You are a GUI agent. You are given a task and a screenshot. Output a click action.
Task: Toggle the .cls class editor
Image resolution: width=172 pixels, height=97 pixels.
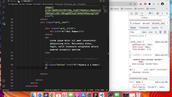[150, 32]
